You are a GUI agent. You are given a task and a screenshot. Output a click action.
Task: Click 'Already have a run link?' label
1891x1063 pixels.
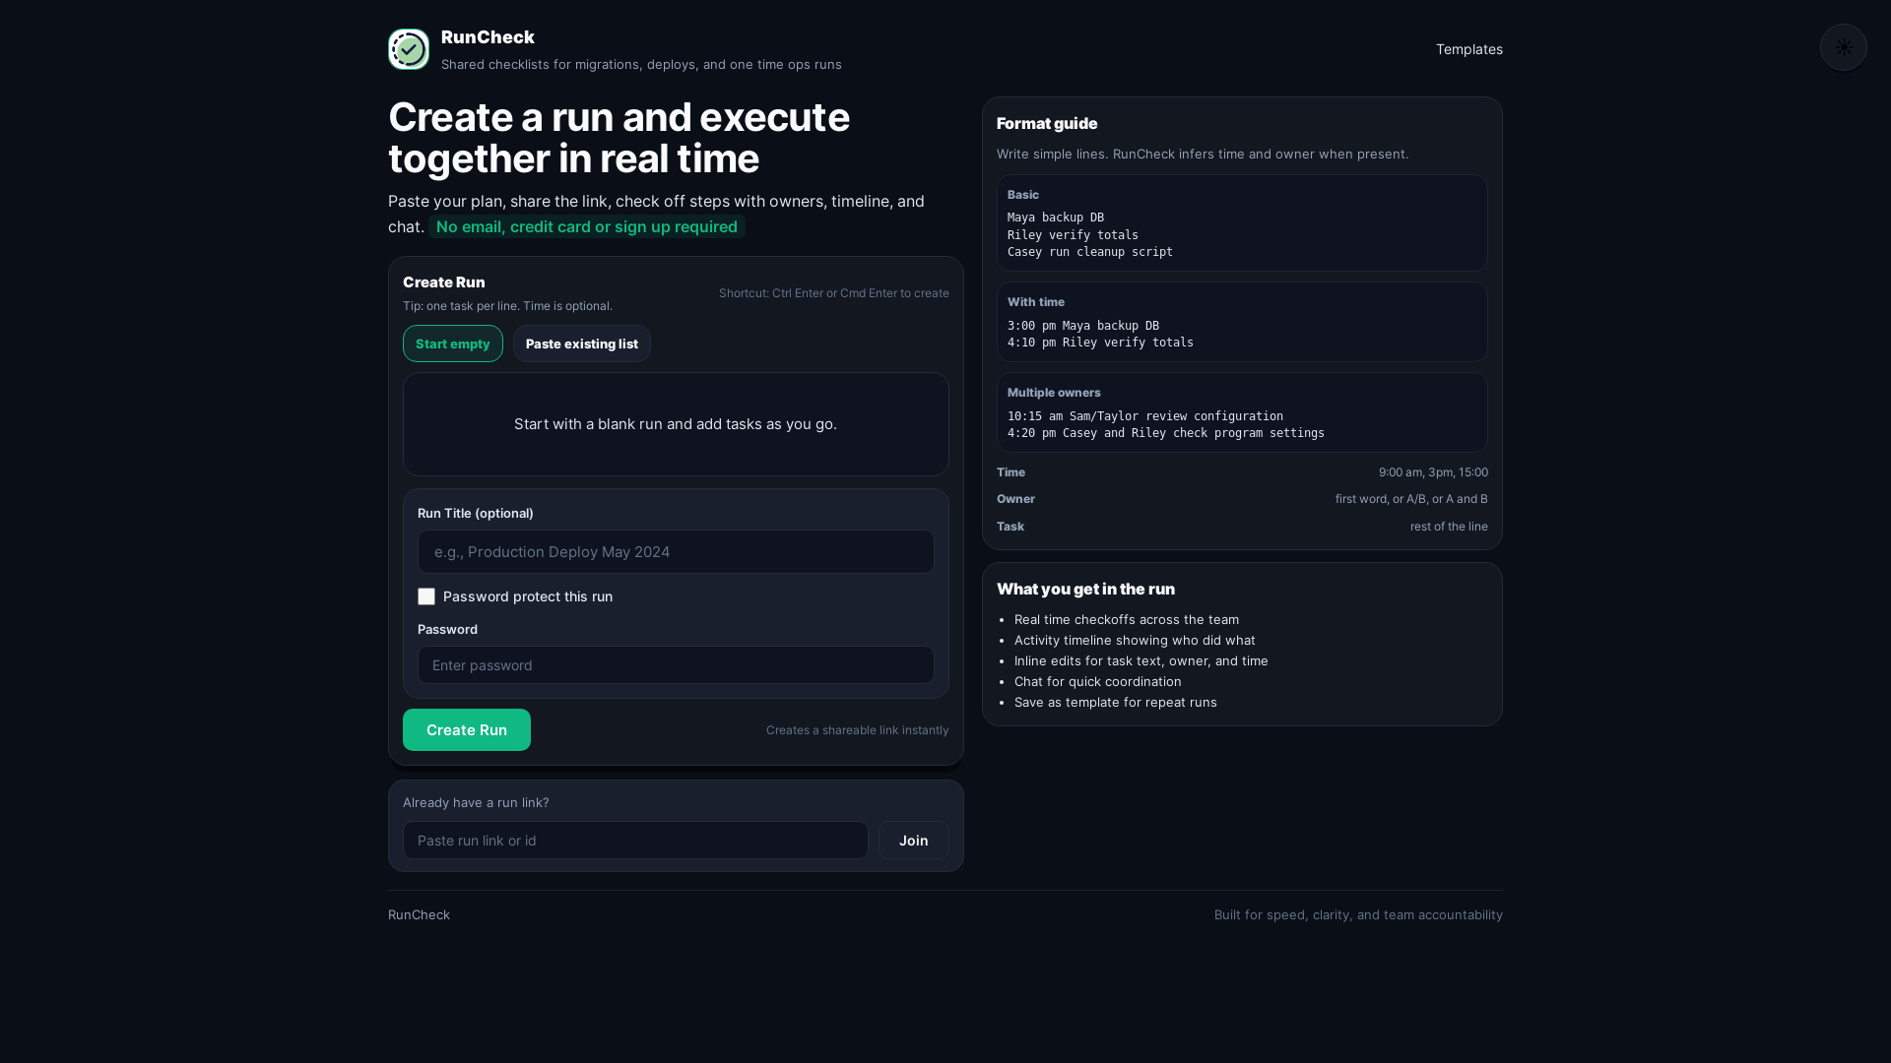point(476,802)
